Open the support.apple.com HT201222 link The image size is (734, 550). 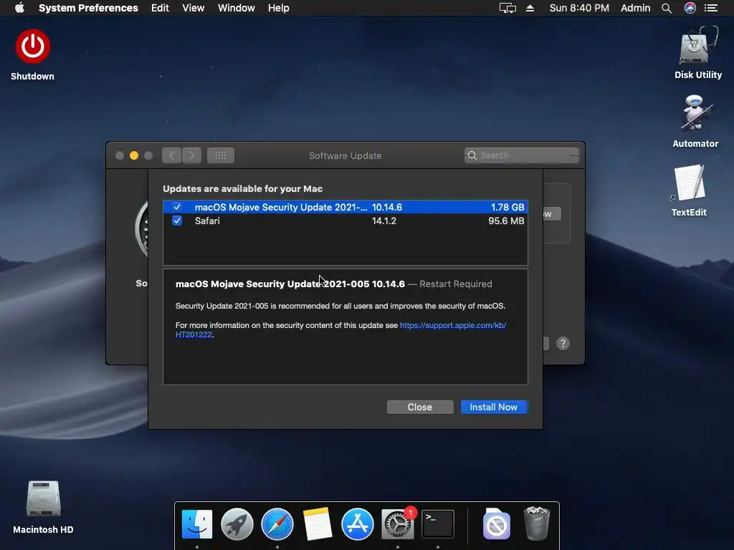coord(452,326)
